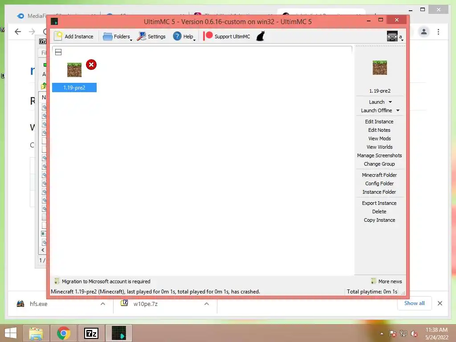Click the UltimMC window title icon

click(x=54, y=21)
